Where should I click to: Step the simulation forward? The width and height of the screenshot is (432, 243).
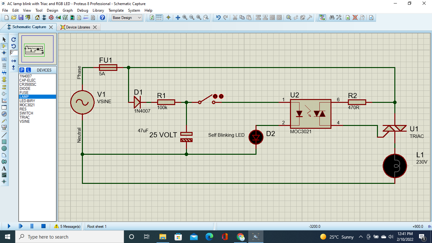(x=21, y=226)
